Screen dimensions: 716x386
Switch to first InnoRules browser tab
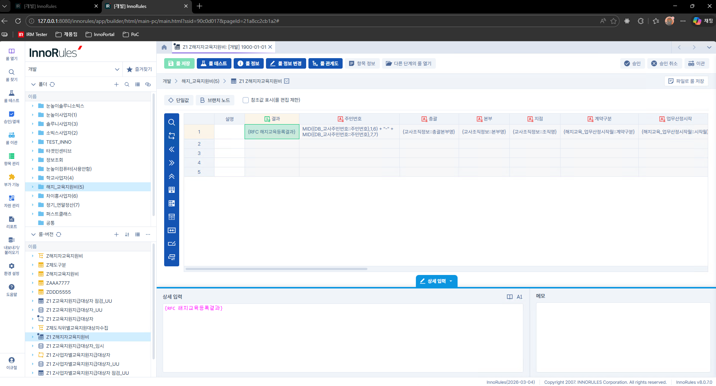(x=56, y=6)
